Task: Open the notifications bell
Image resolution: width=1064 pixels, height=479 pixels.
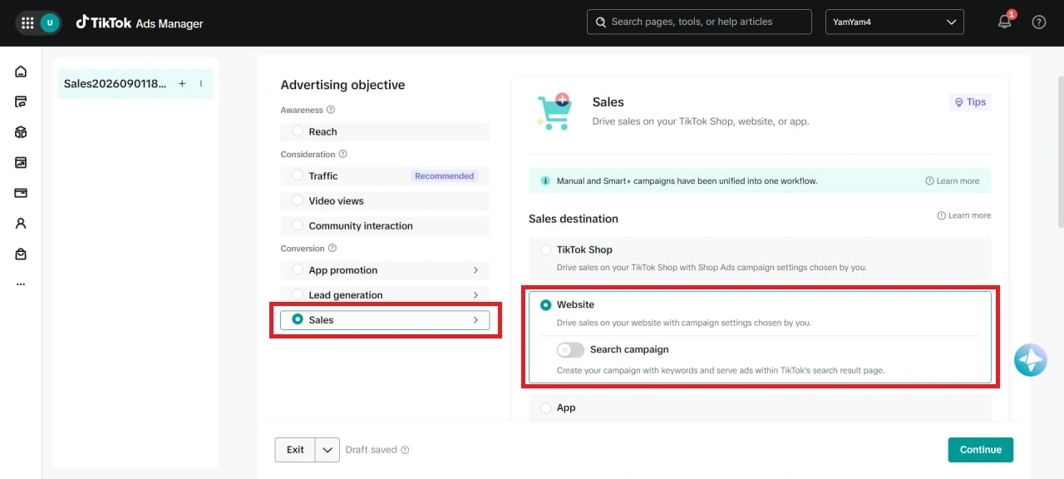Action: coord(1005,22)
